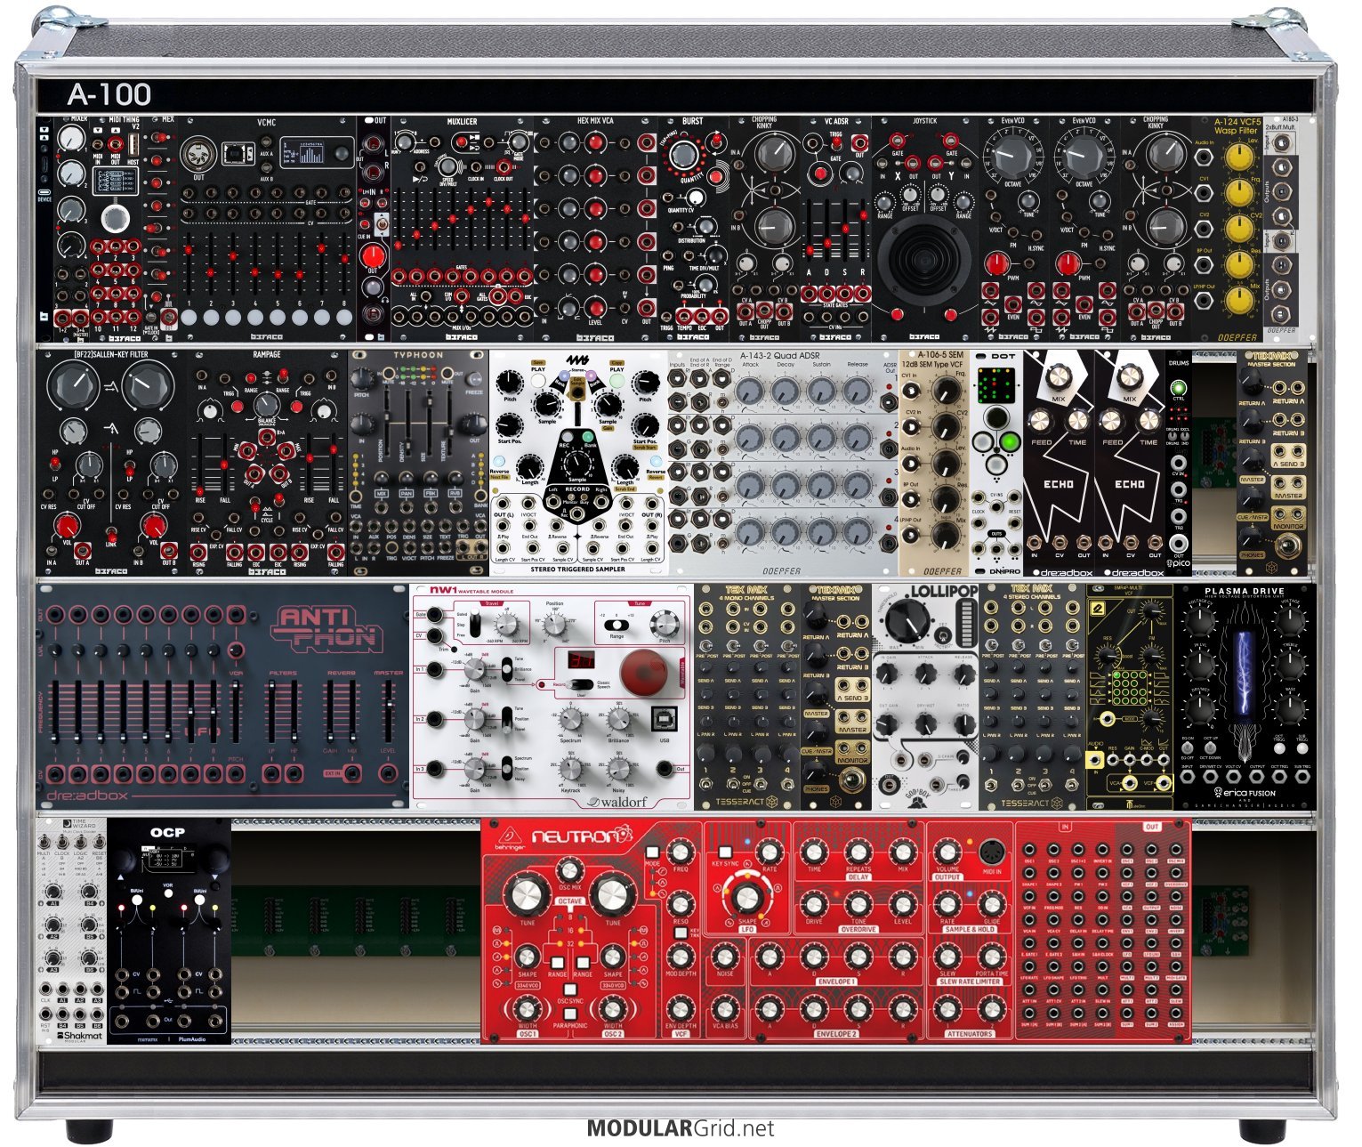Click the VCMC display screen
Viewport: 1362px width, 1147px height.
(x=311, y=152)
